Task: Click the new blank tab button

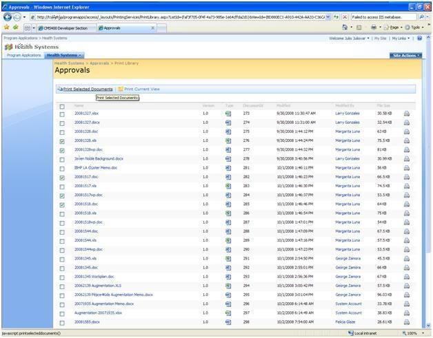Action: [x=162, y=28]
